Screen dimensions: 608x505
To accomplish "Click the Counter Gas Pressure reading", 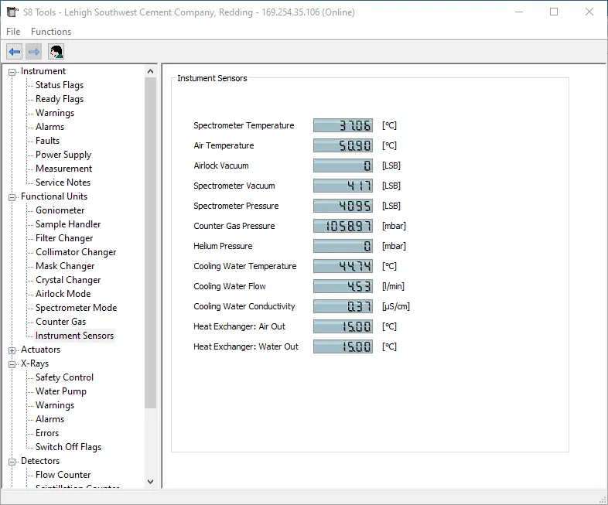I will coord(343,226).
